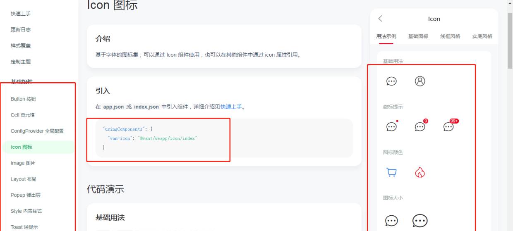
Task: Click the 图标大小 label in preview
Action: point(393,198)
